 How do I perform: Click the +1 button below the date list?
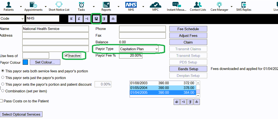click(183, 102)
